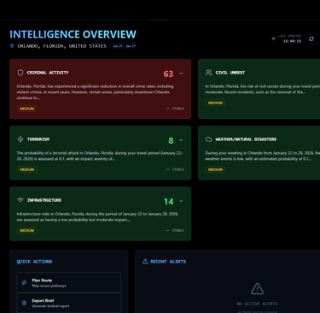The height and width of the screenshot is (313, 320).
Task: Click the MEDIUM badge on the Weather/Natural Disasters card
Action: tap(215, 169)
